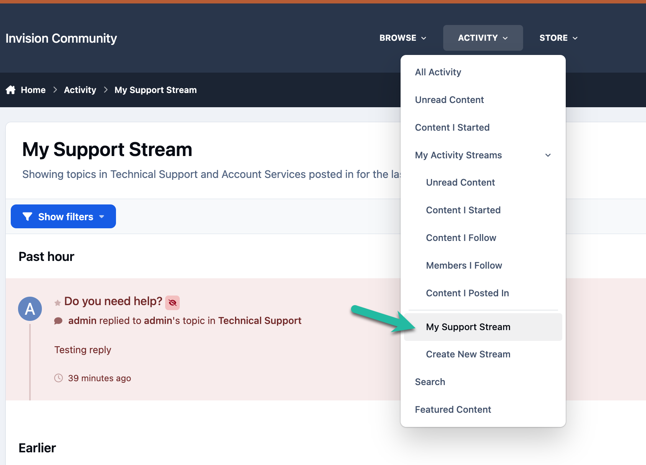The image size is (646, 465).
Task: Expand the Show filters dropdown
Action: coord(63,216)
